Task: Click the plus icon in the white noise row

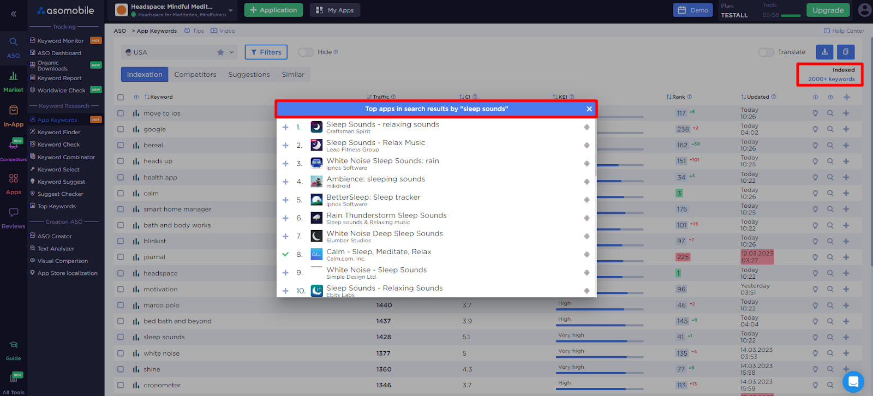Action: point(846,353)
